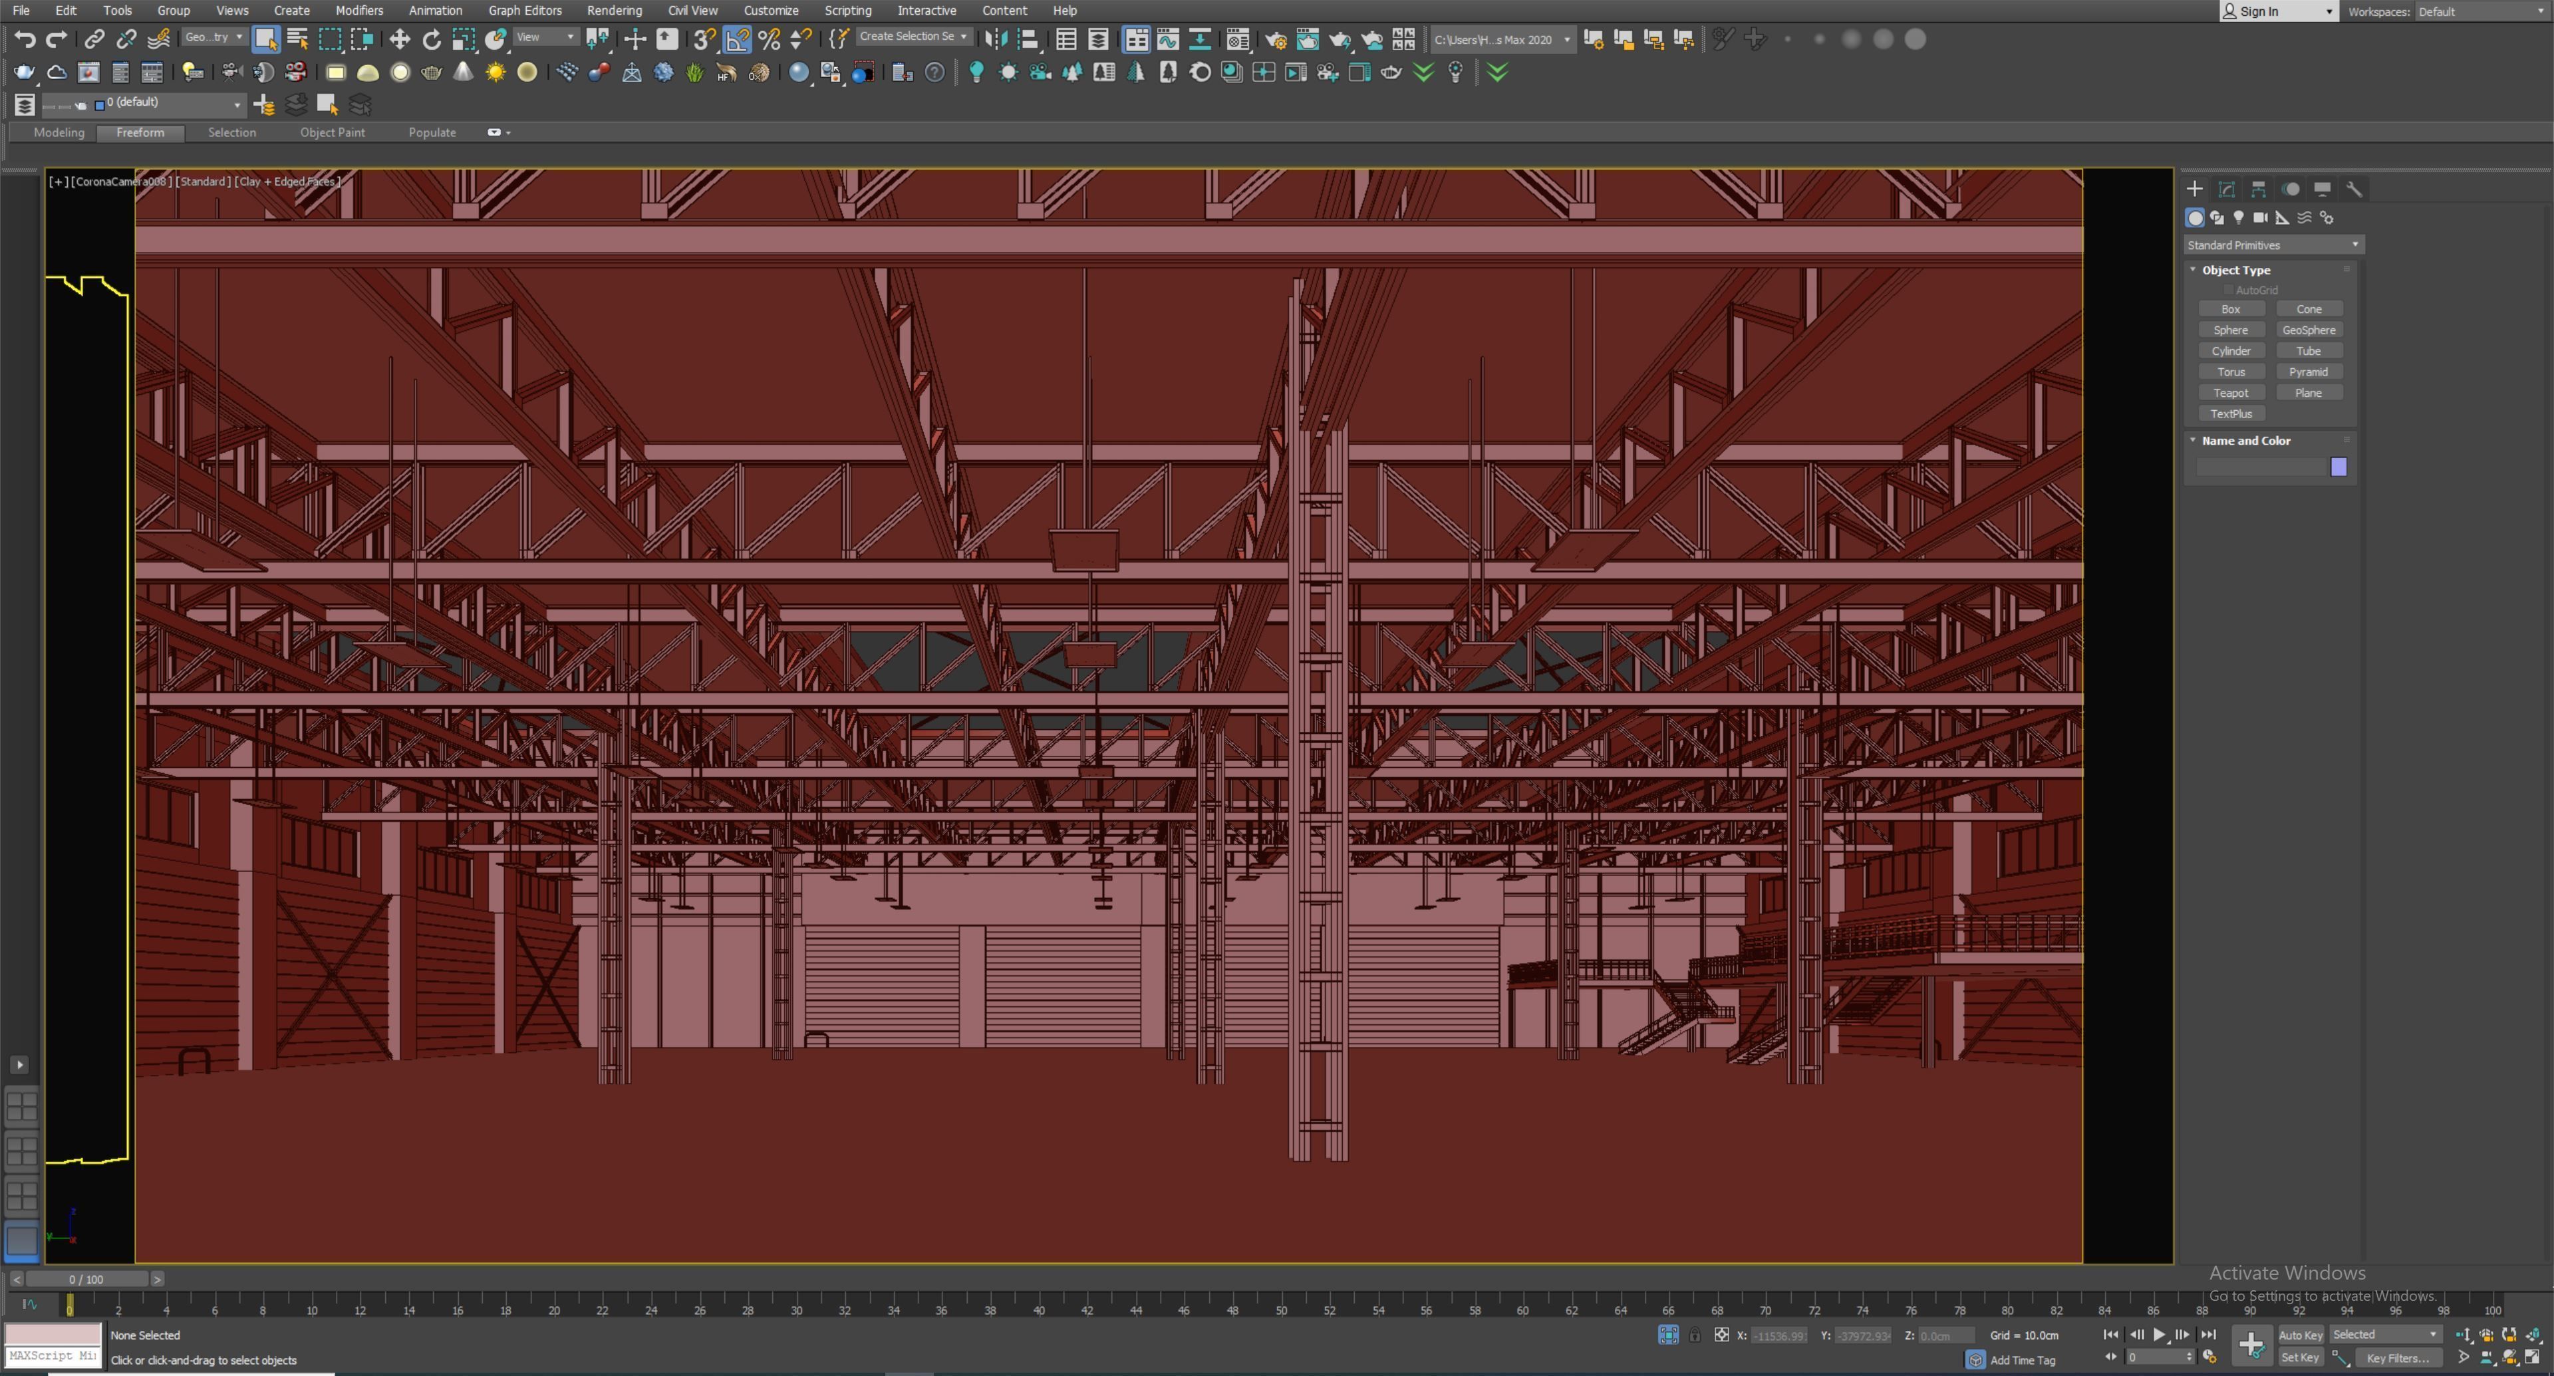Open the Scripting menu
The image size is (2554, 1376).
click(x=848, y=11)
